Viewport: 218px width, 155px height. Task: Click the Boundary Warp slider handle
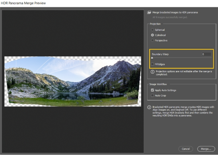[x=152, y=58]
